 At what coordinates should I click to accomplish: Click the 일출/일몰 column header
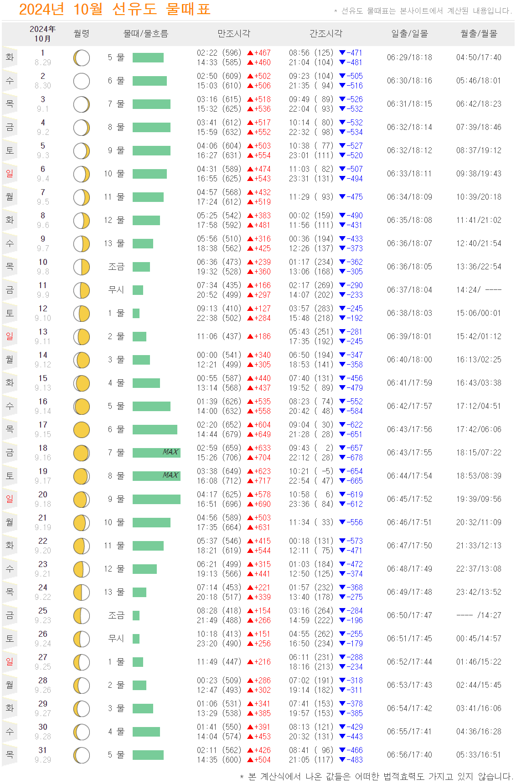(410, 34)
